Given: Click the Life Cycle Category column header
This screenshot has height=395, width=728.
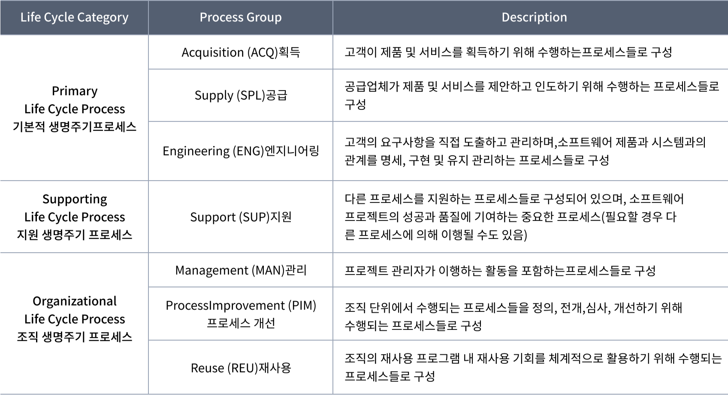Looking at the screenshot, I should [74, 18].
